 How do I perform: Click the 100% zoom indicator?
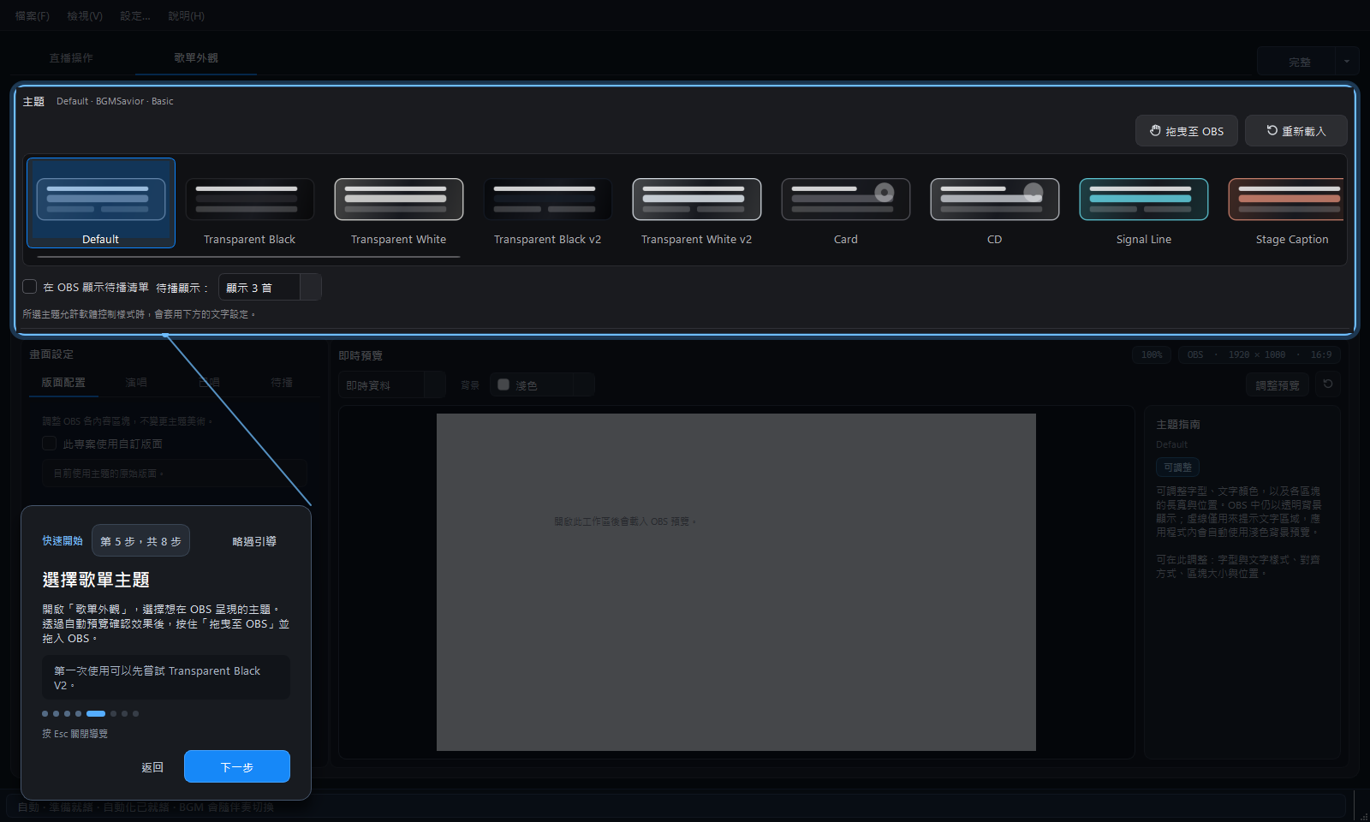[x=1152, y=354]
